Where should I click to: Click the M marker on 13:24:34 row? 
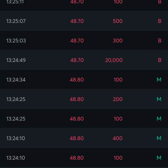(x=159, y=80)
